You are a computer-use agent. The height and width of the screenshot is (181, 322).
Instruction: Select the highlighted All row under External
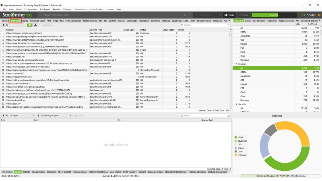point(276,68)
